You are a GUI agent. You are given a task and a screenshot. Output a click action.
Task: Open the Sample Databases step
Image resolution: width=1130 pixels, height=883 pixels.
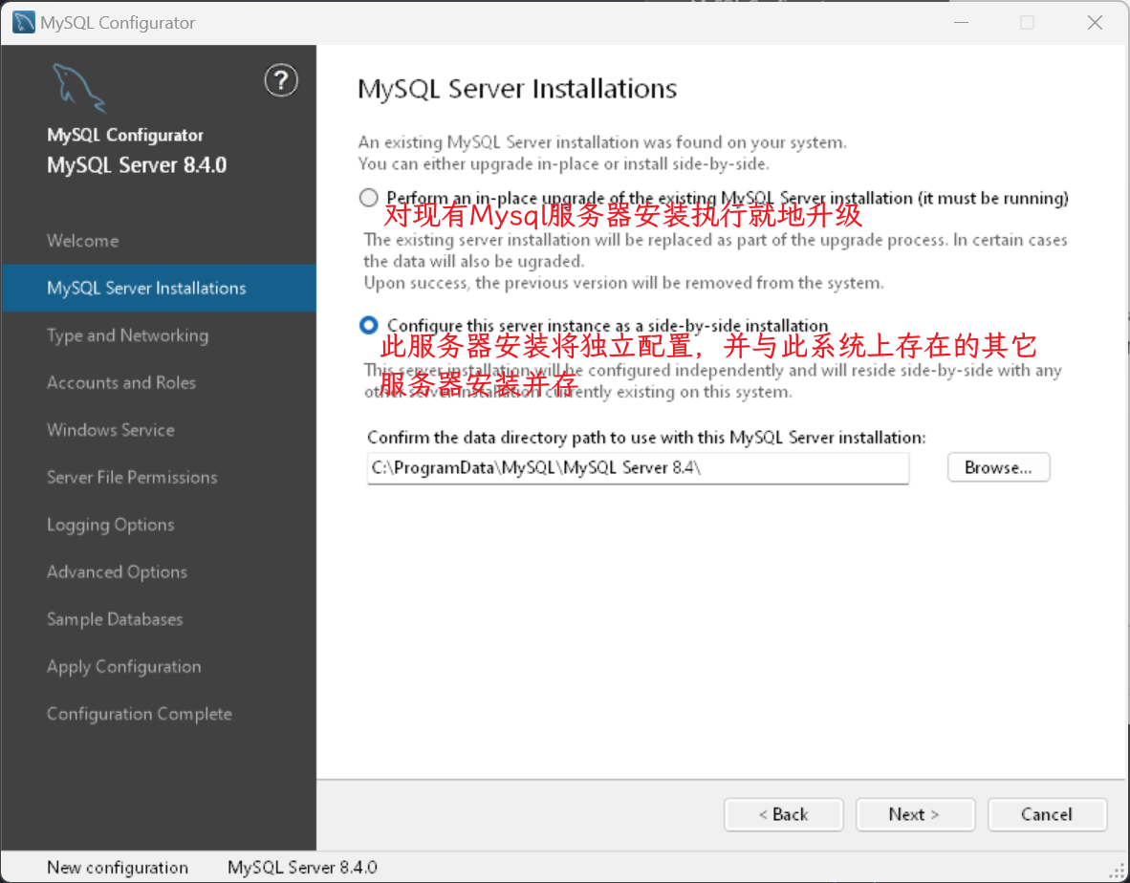point(116,619)
